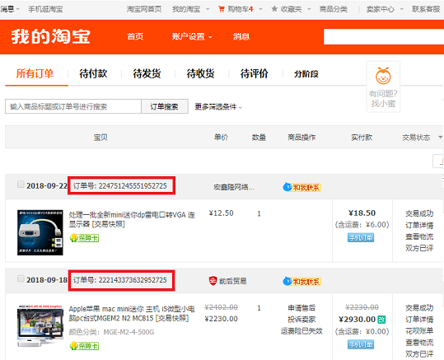This screenshot has width=444, height=360.
Task: Open the shopping cart icon
Action: pos(221,9)
